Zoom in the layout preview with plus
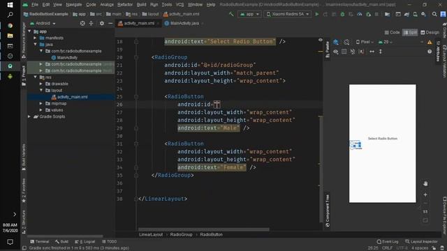 pyautogui.click(x=425, y=195)
